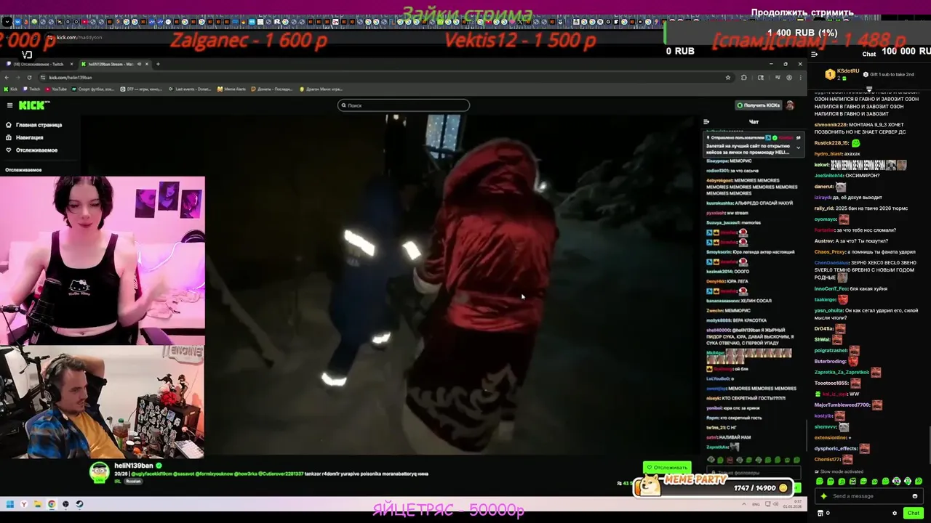Open a new browser tab

[x=158, y=64]
